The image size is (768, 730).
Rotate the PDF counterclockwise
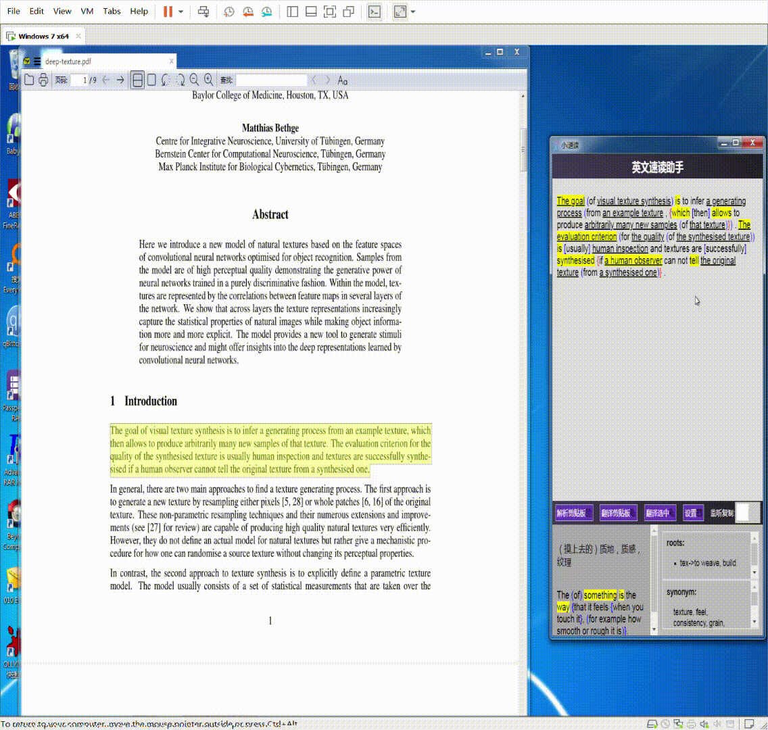166,80
